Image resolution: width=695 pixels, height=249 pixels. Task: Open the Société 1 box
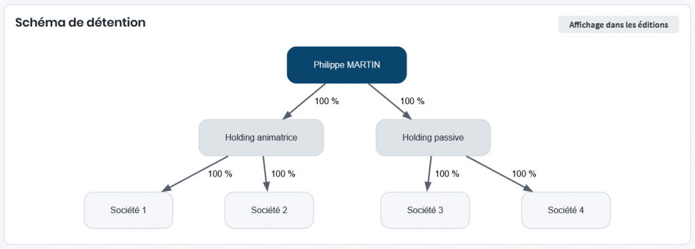coord(128,210)
